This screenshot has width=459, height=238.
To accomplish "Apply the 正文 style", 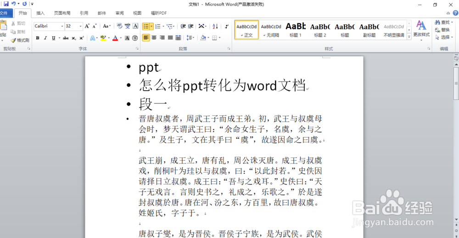I will [x=246, y=29].
